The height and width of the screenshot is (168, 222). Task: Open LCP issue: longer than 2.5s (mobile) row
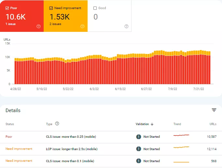[x=111, y=149]
